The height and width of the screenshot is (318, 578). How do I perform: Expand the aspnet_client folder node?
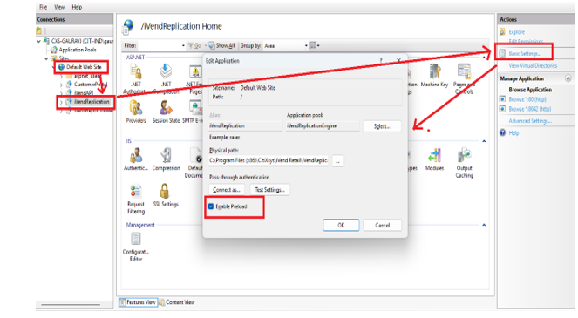click(61, 76)
